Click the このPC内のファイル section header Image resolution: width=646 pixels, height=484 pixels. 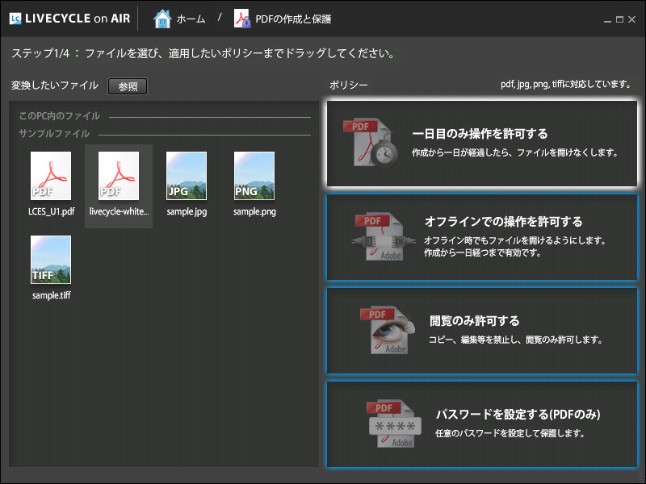pos(60,116)
